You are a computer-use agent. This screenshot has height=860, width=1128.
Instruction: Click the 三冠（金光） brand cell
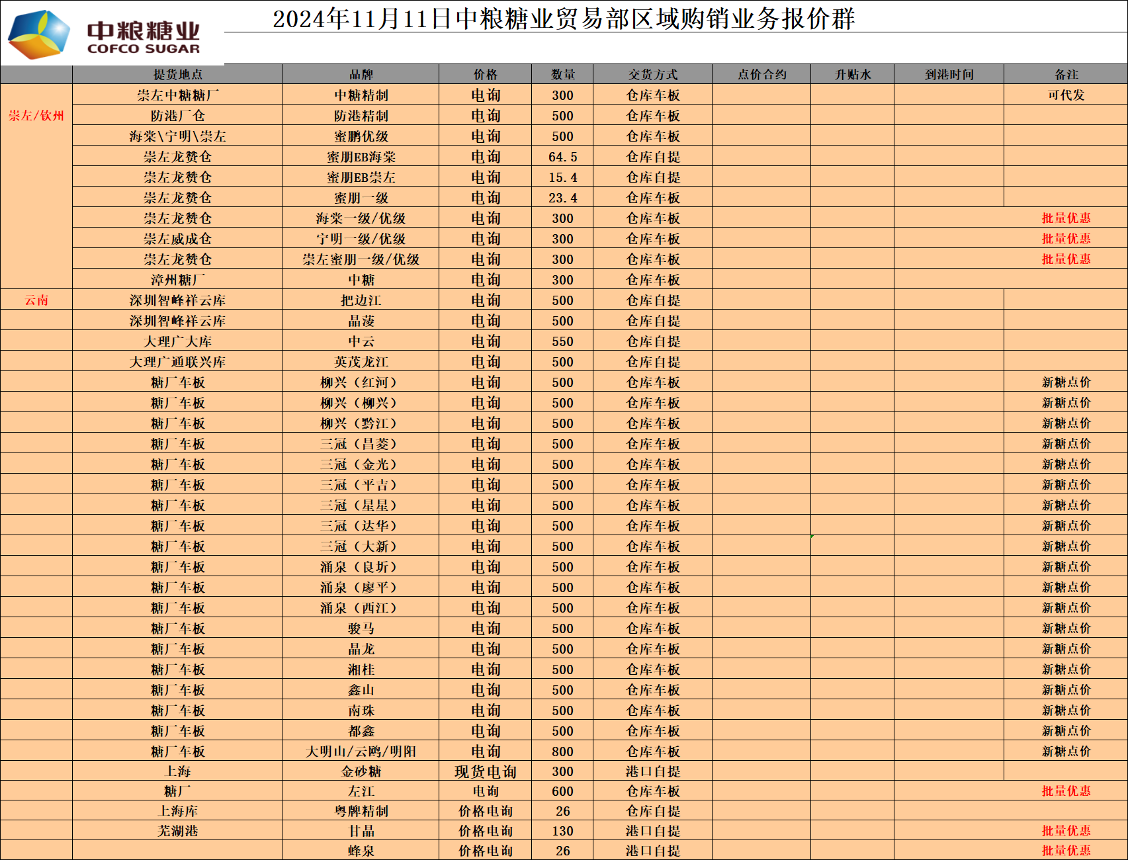(x=361, y=464)
